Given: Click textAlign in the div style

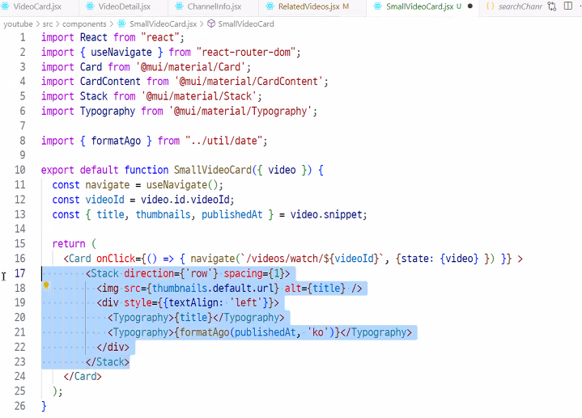Looking at the screenshot, I should pyautogui.click(x=193, y=302).
